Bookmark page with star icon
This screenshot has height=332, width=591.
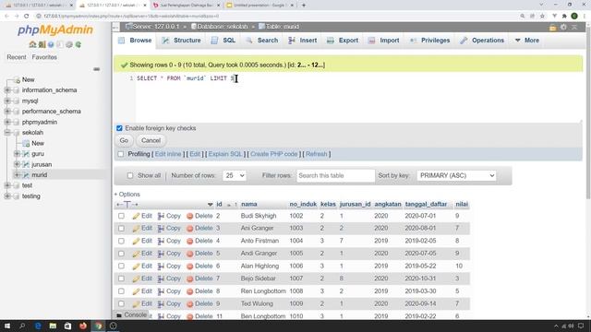(x=542, y=16)
